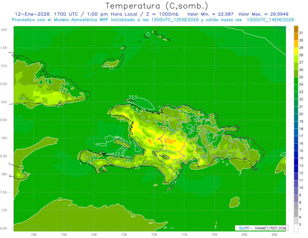This screenshot has height=238, width=308.
Task: Click the '72W' longitude axis label
Action: (x=154, y=234)
